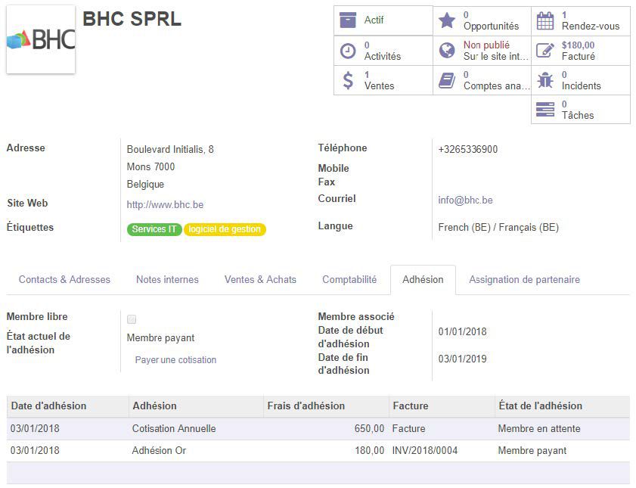Click the $180,00 Facturé amount

click(578, 45)
